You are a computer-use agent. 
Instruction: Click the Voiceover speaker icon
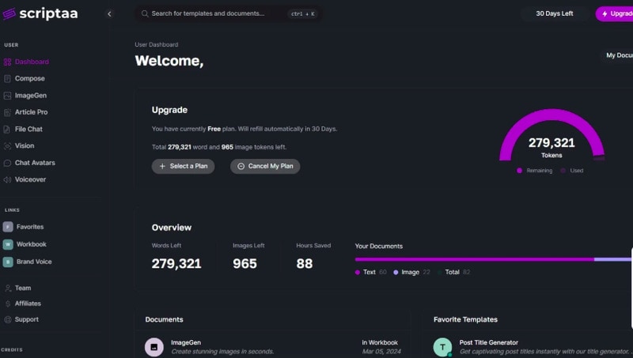(7, 179)
